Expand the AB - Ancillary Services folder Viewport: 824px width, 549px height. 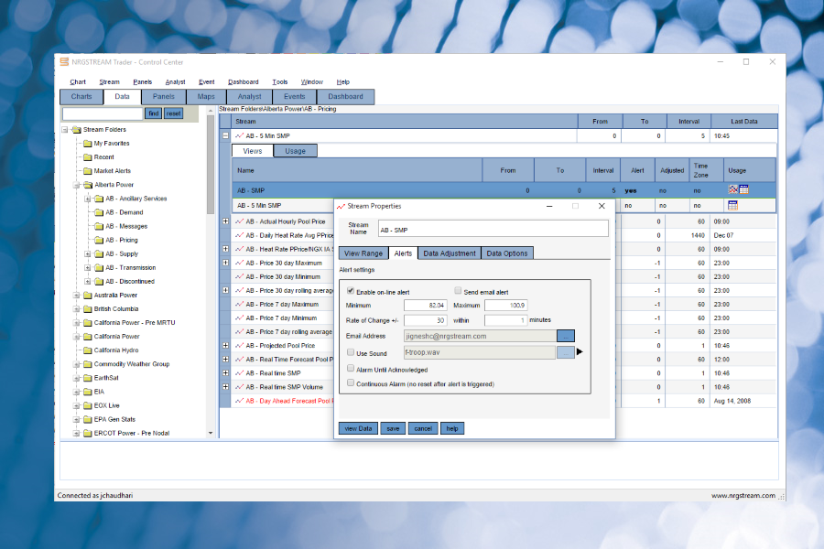[x=88, y=199]
